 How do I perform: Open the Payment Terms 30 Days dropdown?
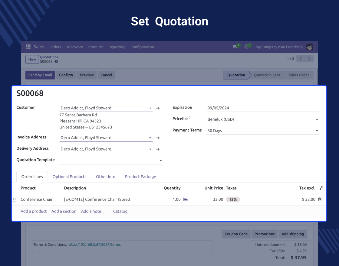pos(317,131)
